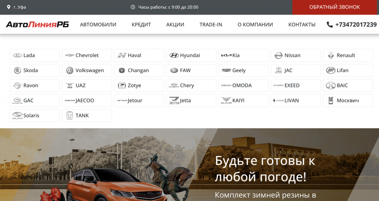379x201 pixels.
Task: Click the Kia logo icon
Action: pos(226,55)
